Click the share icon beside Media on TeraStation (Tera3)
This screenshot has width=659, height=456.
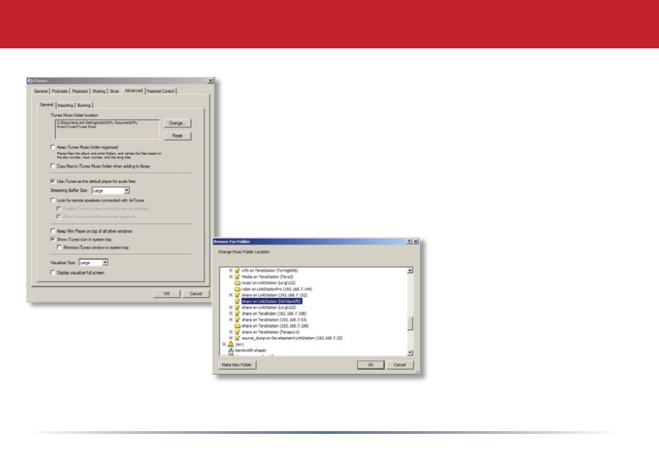(237, 276)
